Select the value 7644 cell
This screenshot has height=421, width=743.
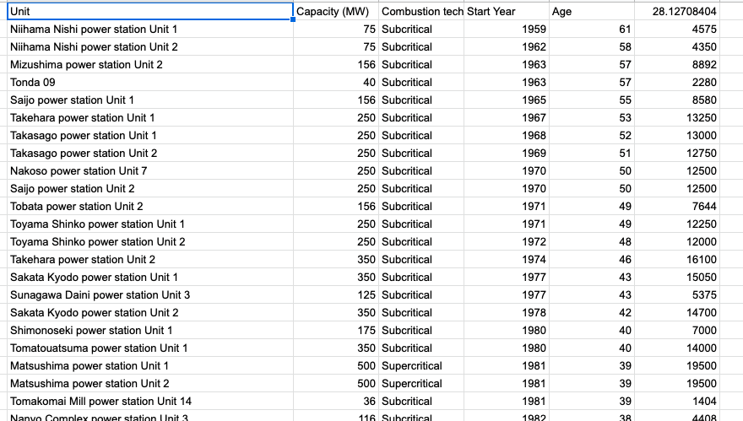677,207
